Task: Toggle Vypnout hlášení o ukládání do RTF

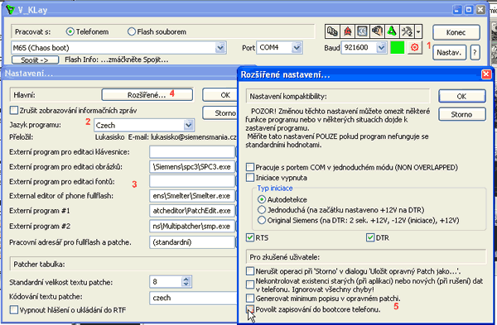Action: (x=14, y=310)
